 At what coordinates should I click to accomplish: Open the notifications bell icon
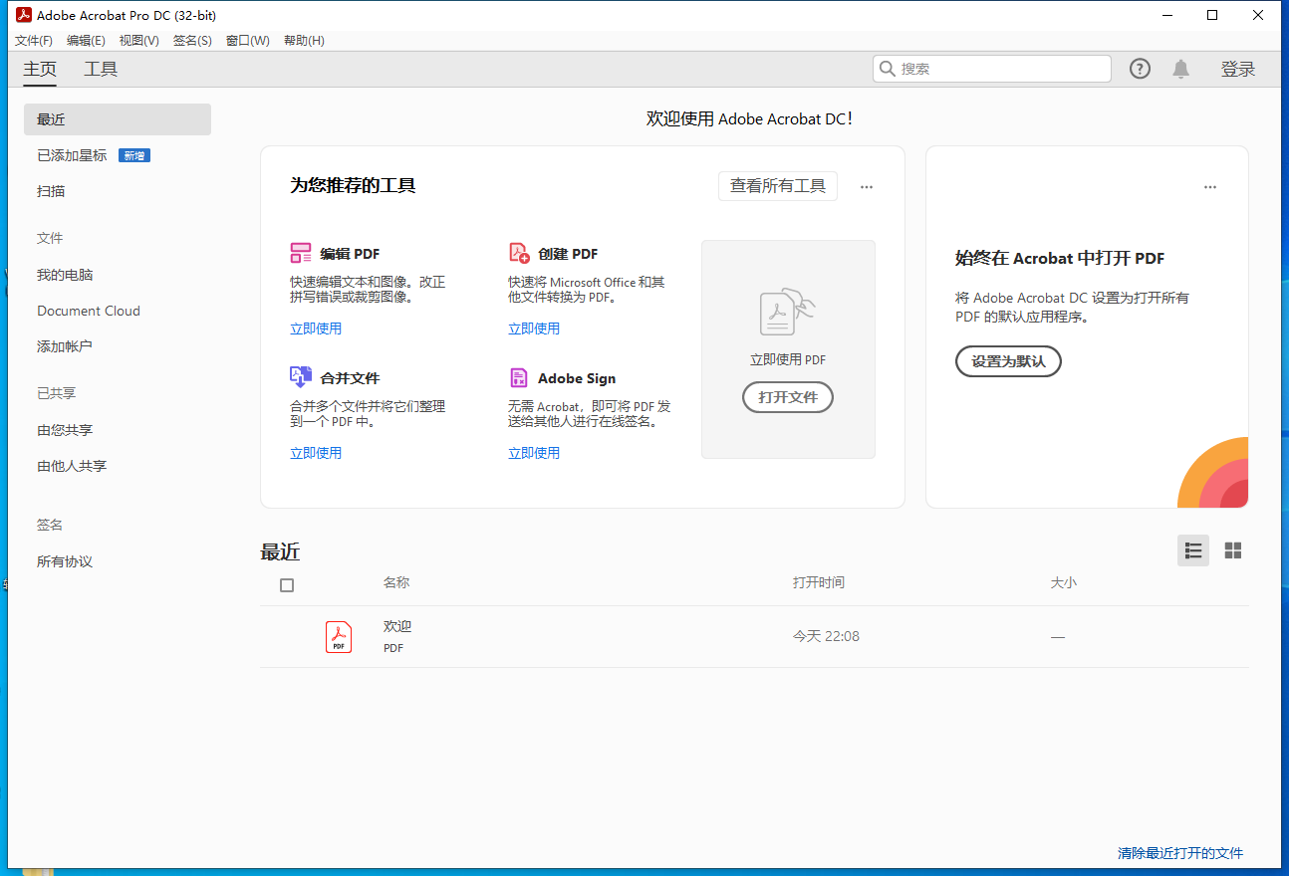1180,69
